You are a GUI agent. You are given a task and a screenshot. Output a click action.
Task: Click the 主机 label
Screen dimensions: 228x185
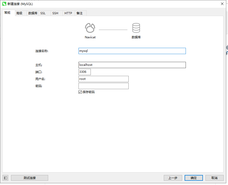[x=39, y=65]
